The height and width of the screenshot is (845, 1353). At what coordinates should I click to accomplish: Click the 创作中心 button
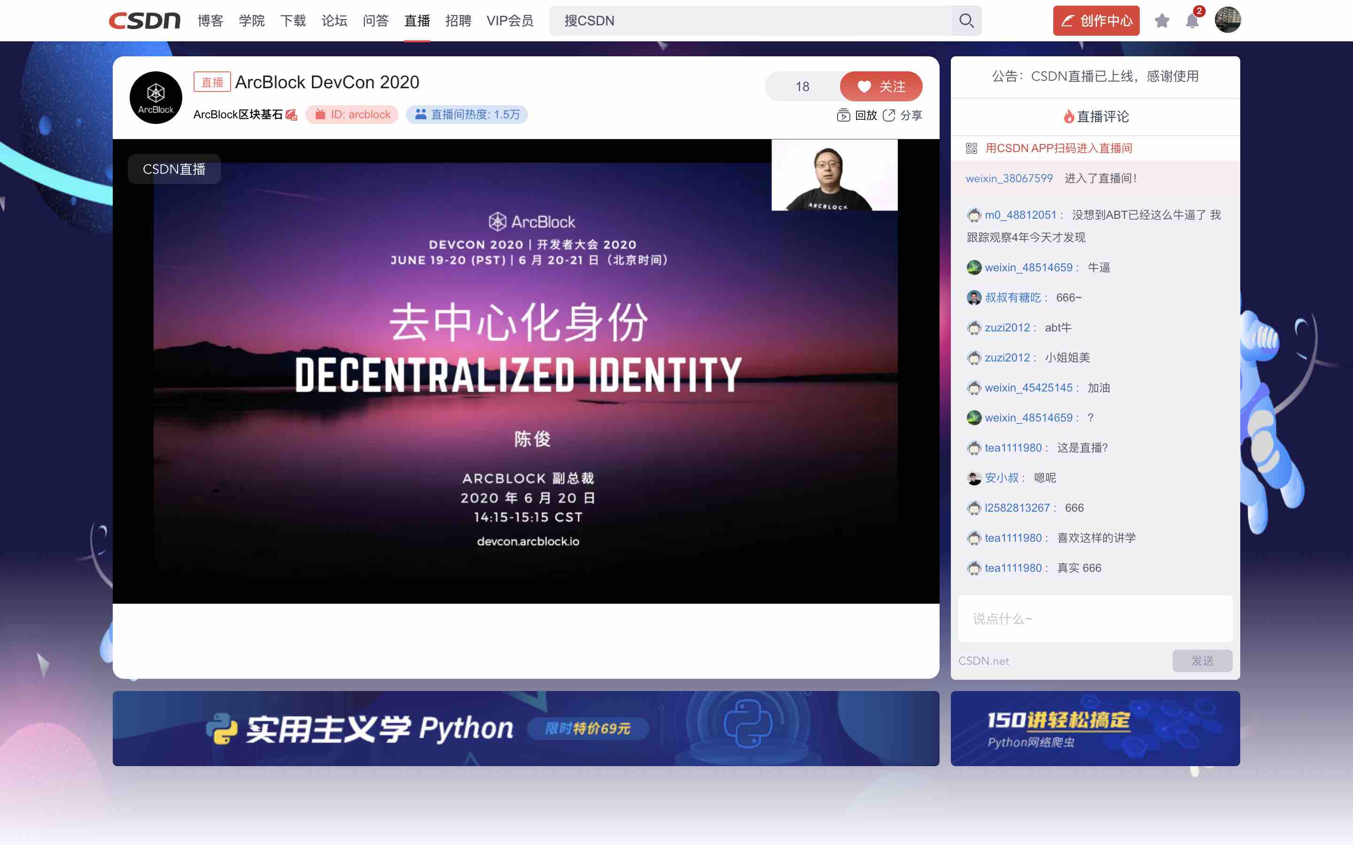tap(1096, 21)
